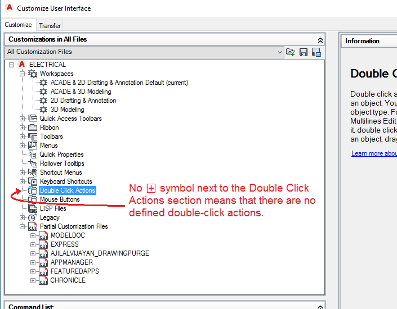Click the Quick Access Toolbars icon

[33, 118]
